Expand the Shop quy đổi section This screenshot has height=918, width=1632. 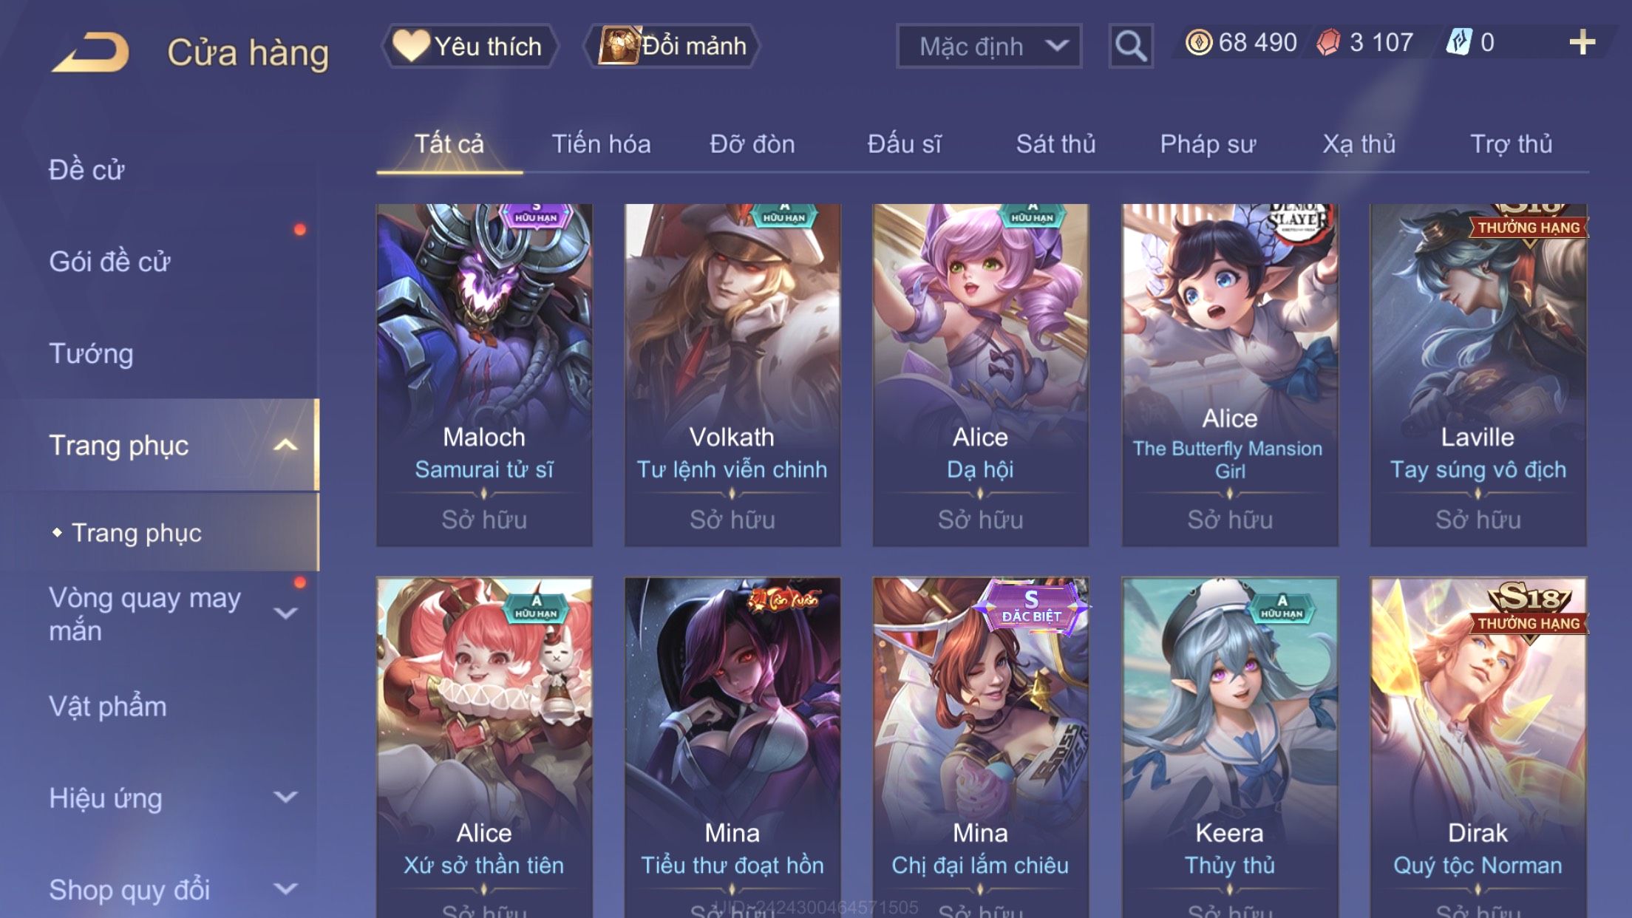pyautogui.click(x=285, y=889)
